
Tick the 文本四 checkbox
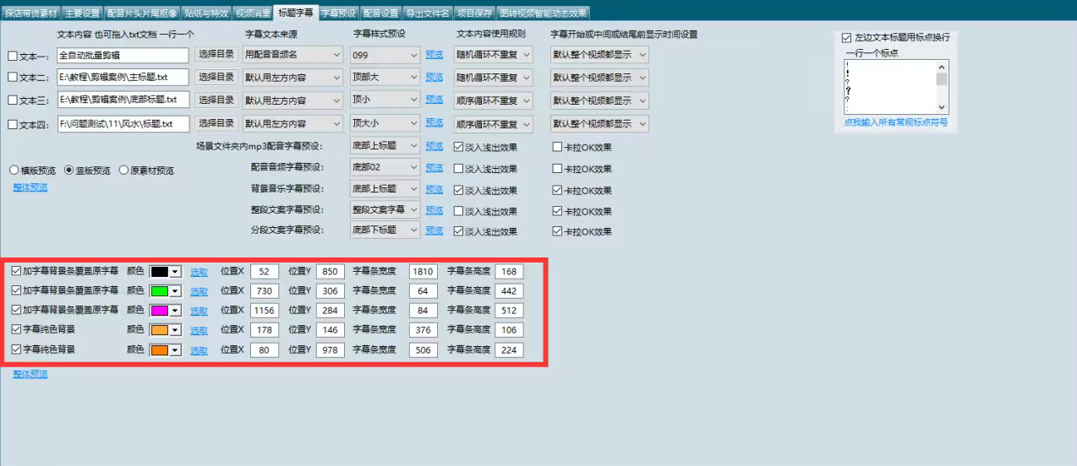(x=13, y=124)
